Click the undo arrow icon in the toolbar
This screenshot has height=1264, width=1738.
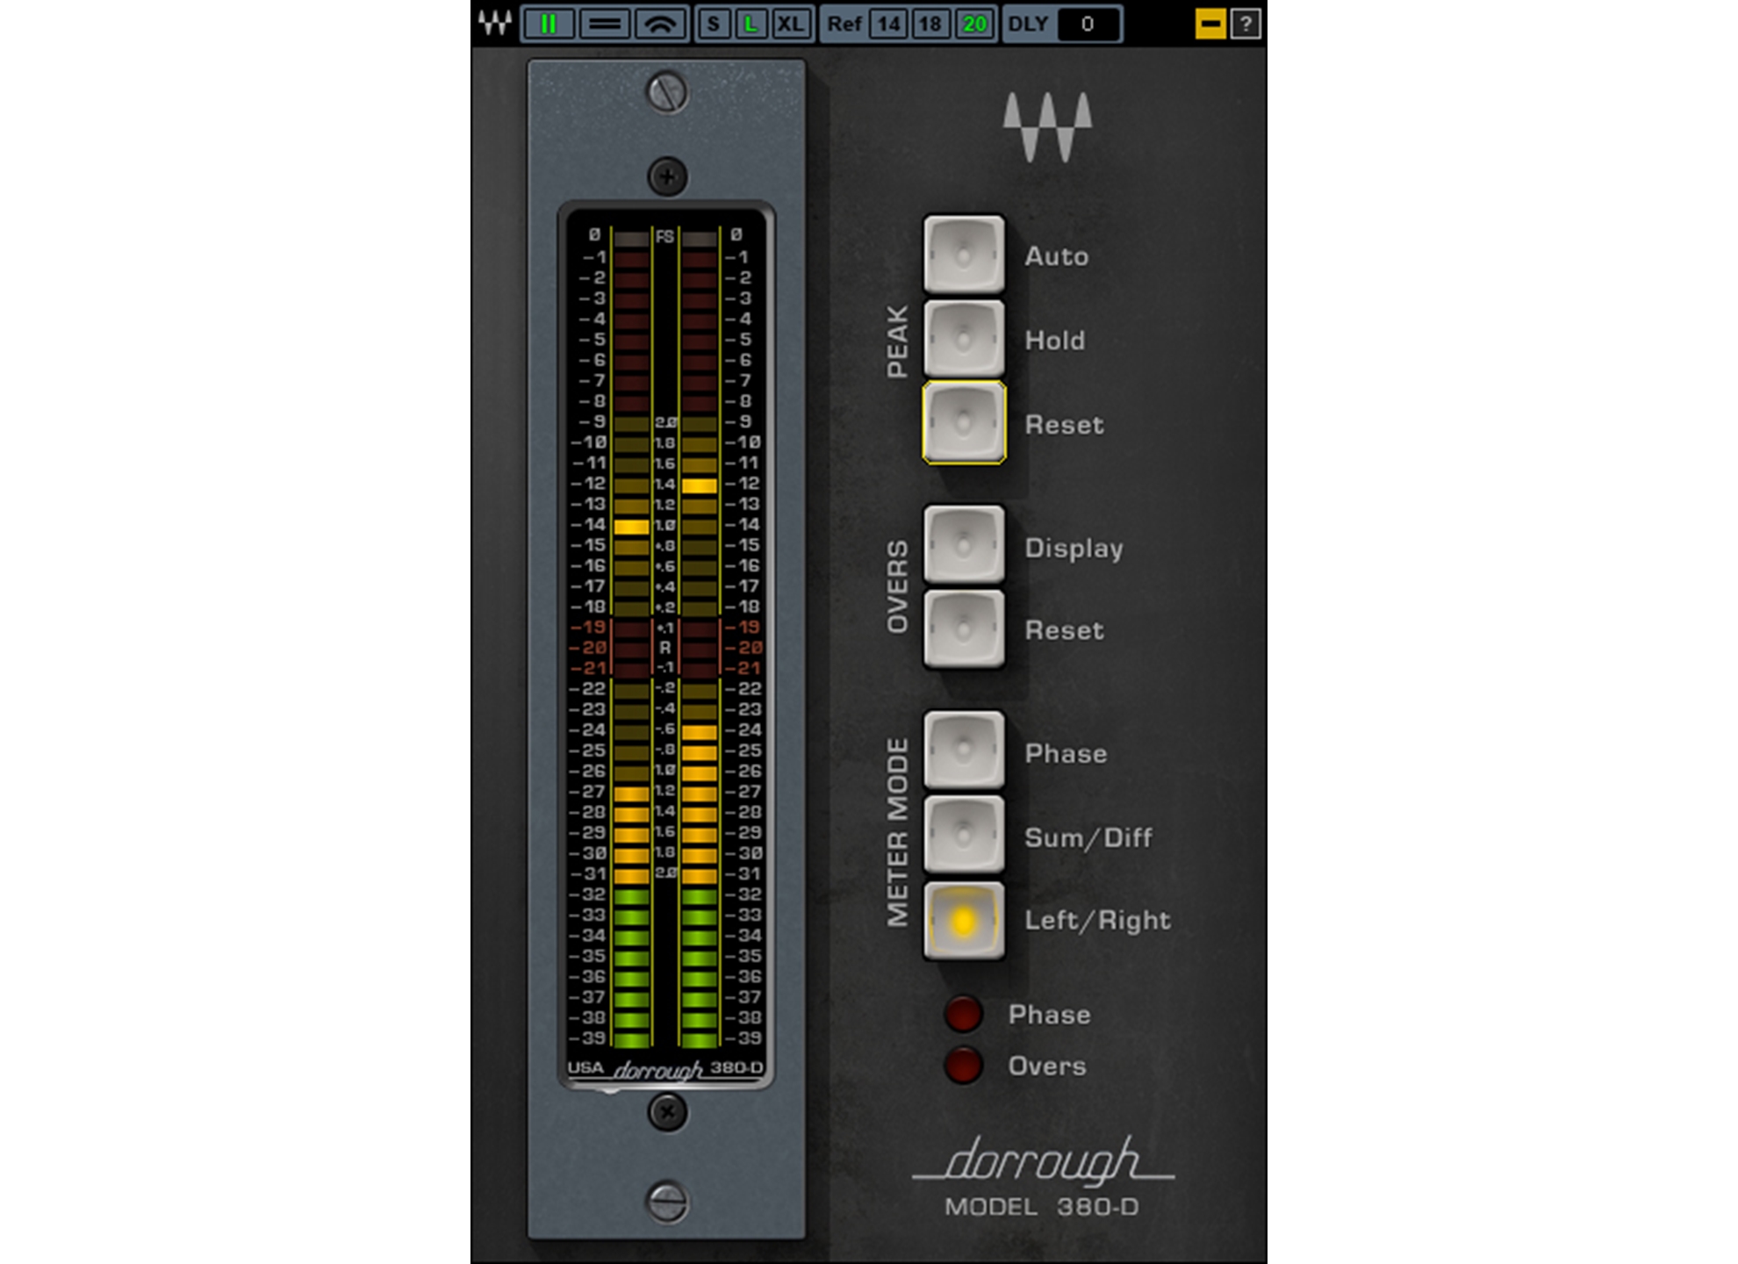661,25
